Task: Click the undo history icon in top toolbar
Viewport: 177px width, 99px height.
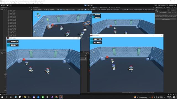Action: point(156,5)
